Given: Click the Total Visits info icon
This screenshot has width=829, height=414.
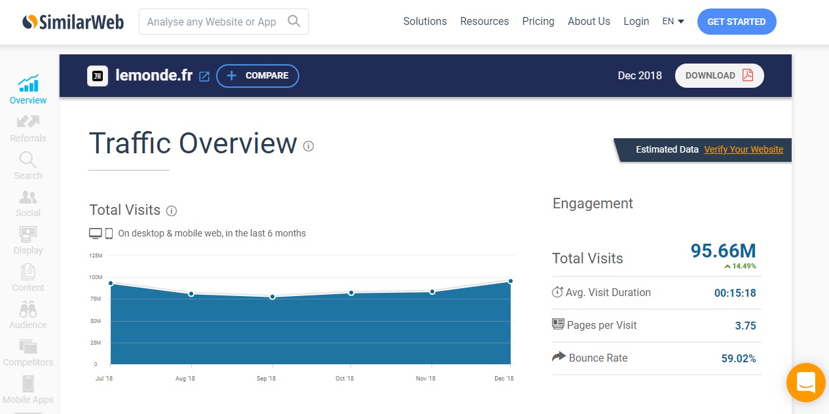Looking at the screenshot, I should (x=172, y=211).
